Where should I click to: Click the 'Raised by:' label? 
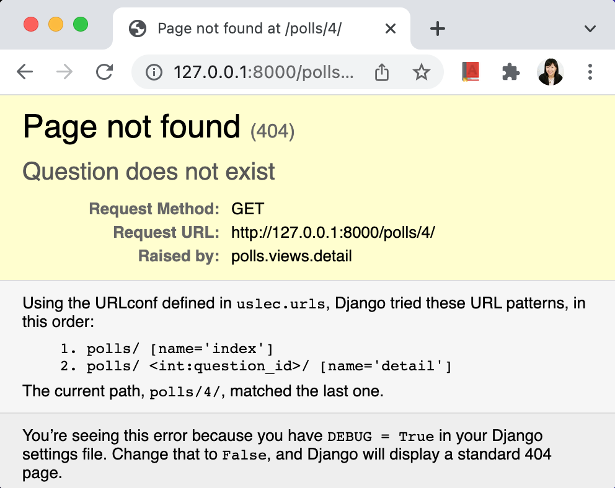pyautogui.click(x=179, y=256)
